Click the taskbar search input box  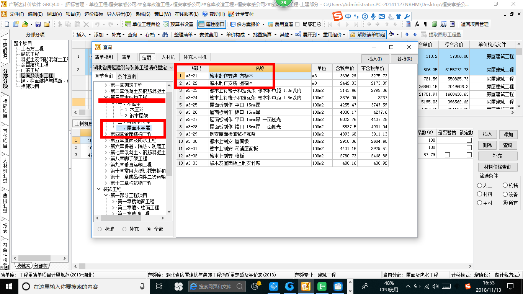[84, 286]
